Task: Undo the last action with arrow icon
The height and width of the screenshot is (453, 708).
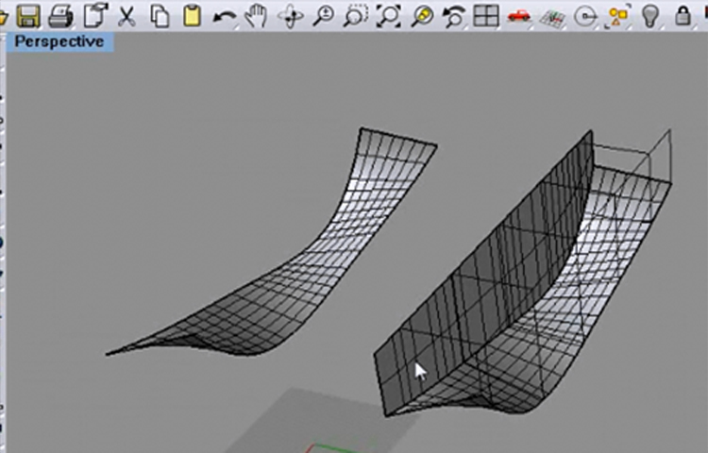Action: point(225,15)
